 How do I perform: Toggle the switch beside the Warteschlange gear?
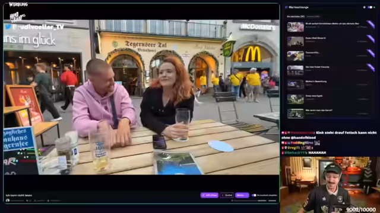pos(370,7)
